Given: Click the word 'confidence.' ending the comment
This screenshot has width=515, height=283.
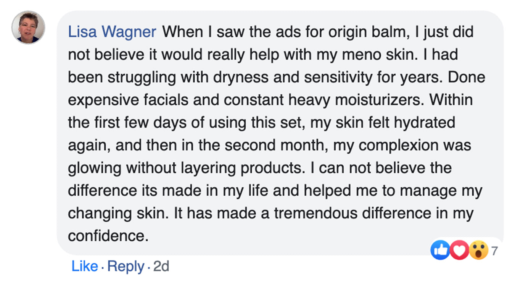Looking at the screenshot, I should [108, 236].
